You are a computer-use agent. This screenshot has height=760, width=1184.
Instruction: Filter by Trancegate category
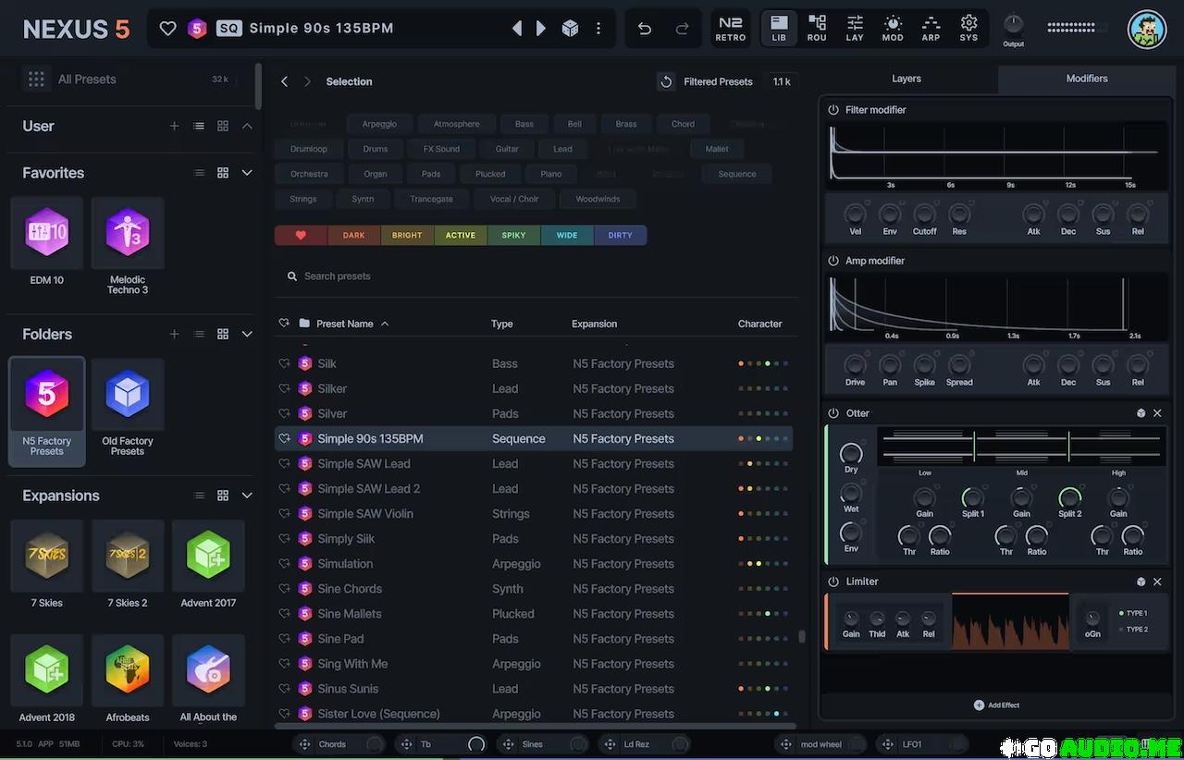432,199
